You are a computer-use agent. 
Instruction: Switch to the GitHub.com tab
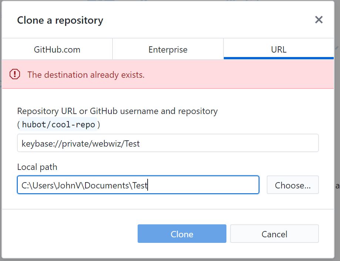[x=57, y=48]
